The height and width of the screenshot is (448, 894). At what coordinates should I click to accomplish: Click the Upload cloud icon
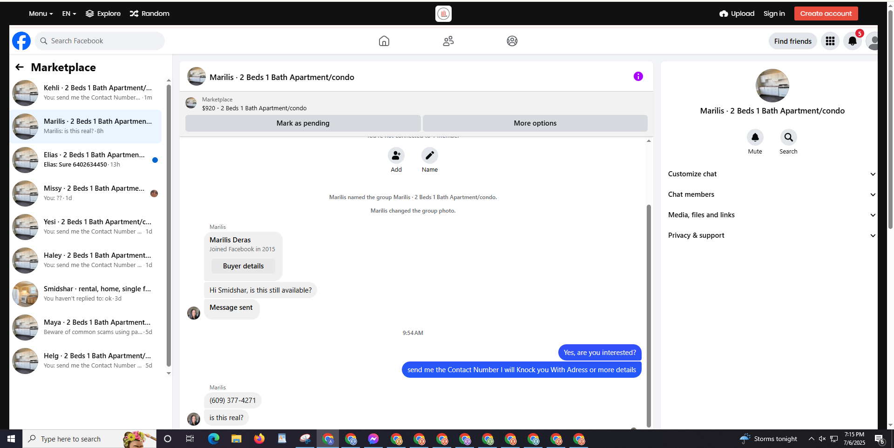[x=724, y=13]
